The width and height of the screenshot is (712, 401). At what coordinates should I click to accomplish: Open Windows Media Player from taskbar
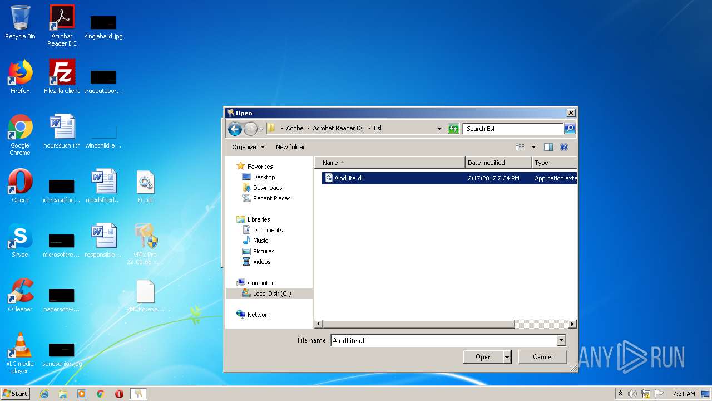[82, 394]
